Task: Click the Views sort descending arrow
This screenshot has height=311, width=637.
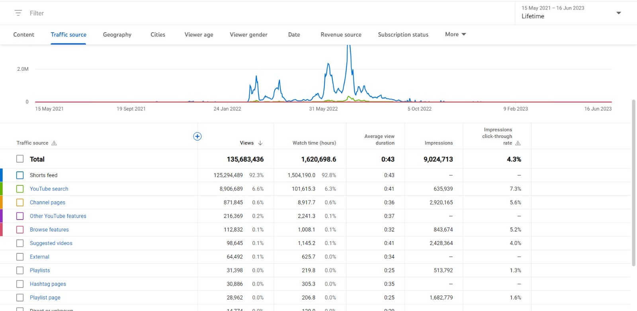Action: tap(260, 143)
